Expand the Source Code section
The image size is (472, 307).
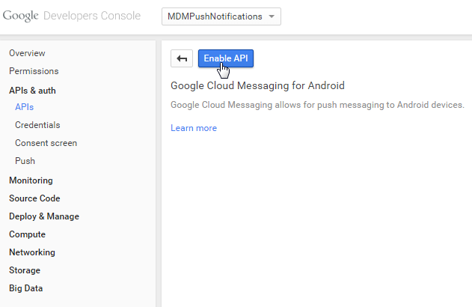coord(34,198)
